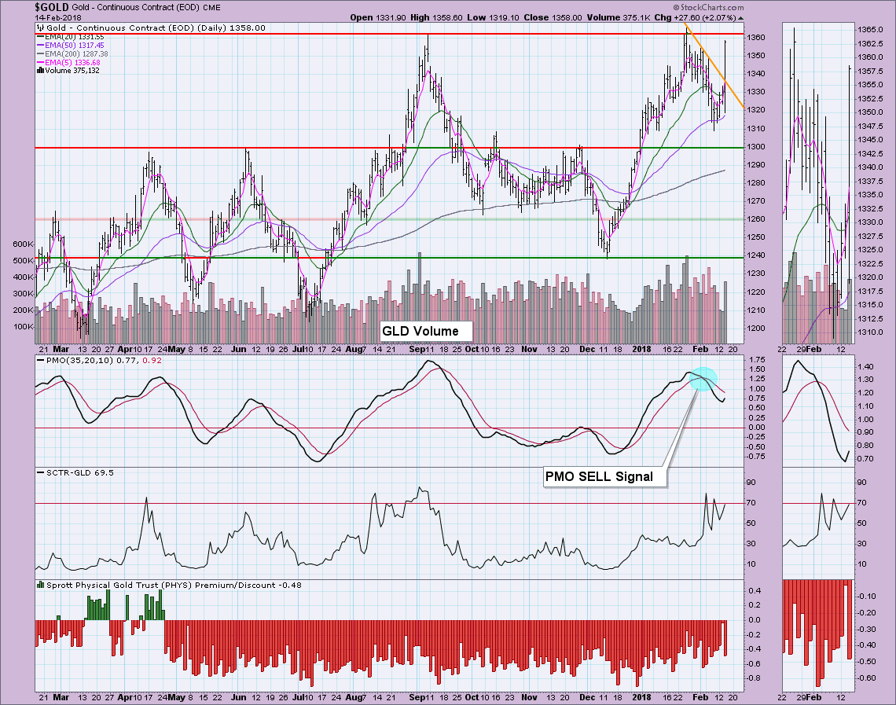Click the GLD Volume annotation label

pyautogui.click(x=426, y=332)
